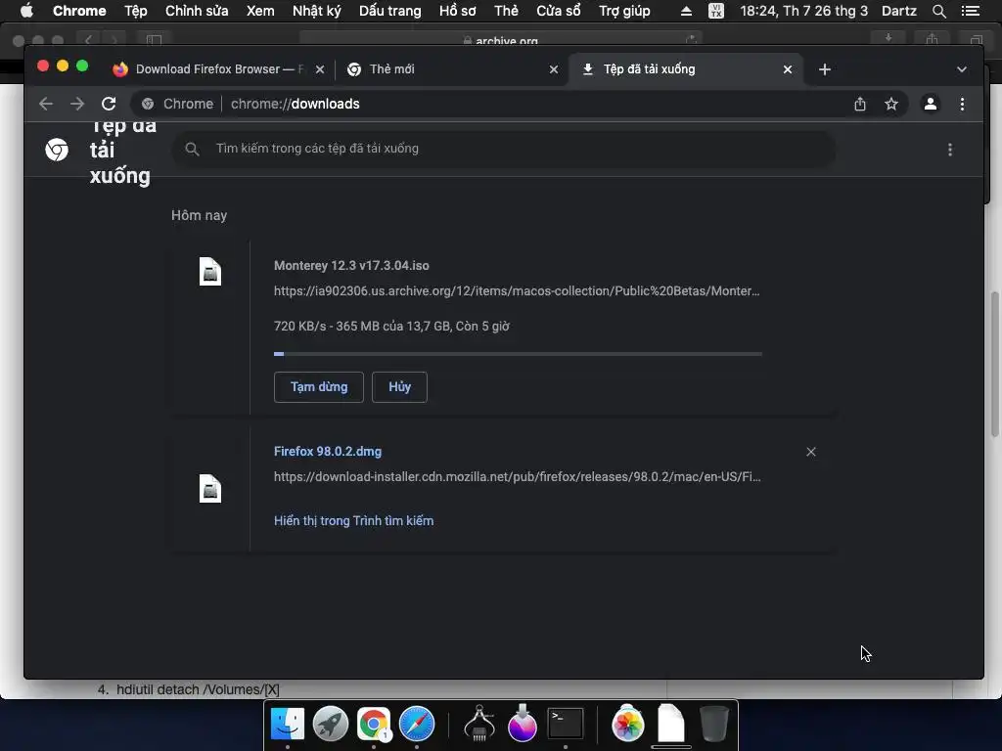Open the Firefox 98.0.2.dmg link
The image size is (1002, 751).
(x=328, y=452)
